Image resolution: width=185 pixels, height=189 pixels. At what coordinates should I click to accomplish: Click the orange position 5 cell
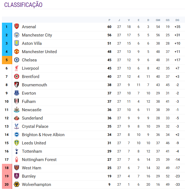pyautogui.click(x=7, y=60)
